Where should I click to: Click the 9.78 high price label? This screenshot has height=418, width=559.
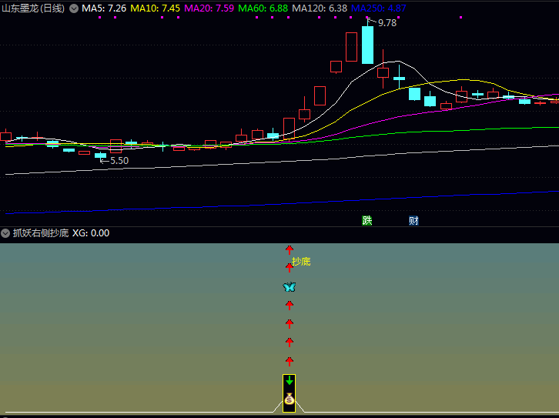coord(387,23)
